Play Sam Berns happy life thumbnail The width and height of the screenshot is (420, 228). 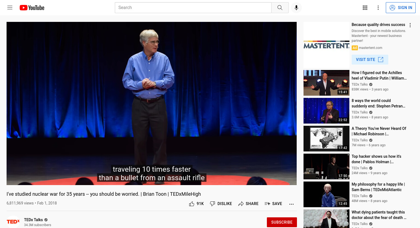pyautogui.click(x=326, y=194)
